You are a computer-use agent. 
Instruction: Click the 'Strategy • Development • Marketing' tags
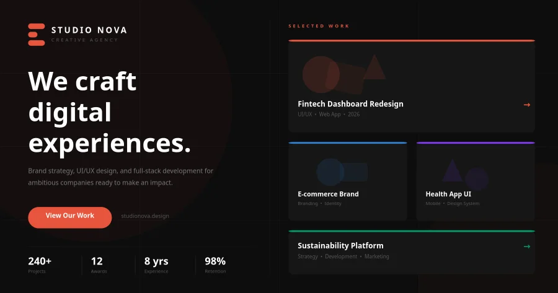(x=343, y=256)
